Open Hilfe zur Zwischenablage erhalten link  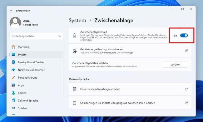tap(130, 89)
